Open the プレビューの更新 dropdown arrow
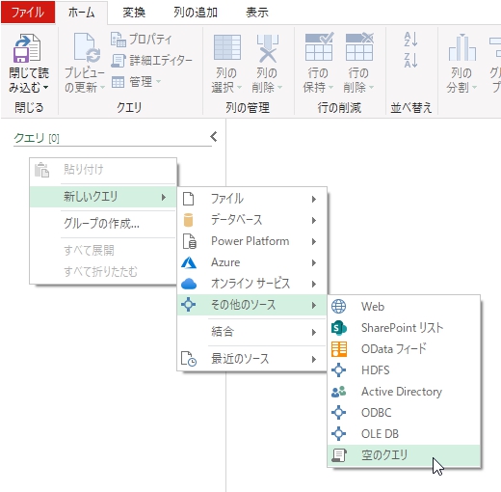This screenshot has width=501, height=492. [x=102, y=88]
